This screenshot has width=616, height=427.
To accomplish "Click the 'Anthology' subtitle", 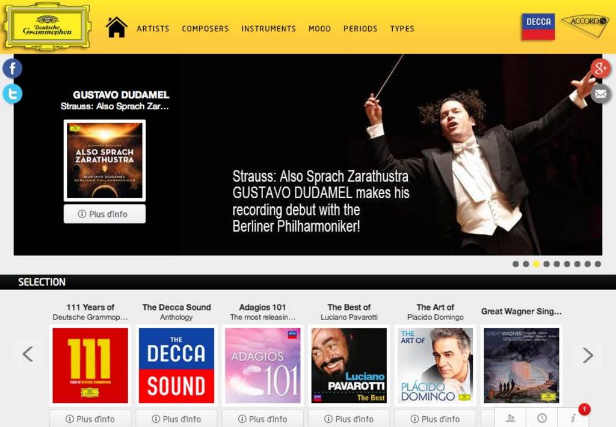I will 176,317.
